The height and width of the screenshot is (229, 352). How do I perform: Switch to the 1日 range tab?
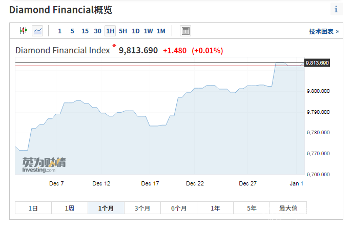33,208
